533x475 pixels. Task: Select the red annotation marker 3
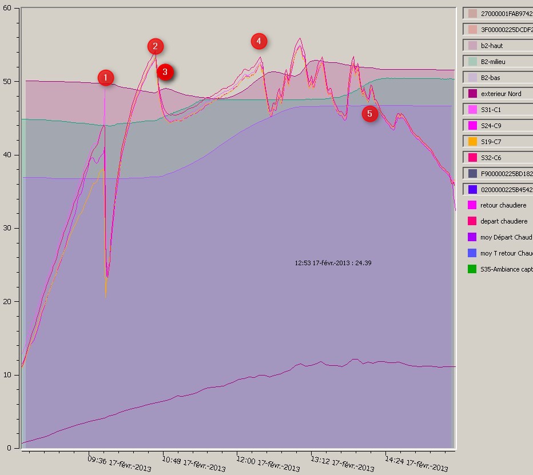click(x=165, y=72)
